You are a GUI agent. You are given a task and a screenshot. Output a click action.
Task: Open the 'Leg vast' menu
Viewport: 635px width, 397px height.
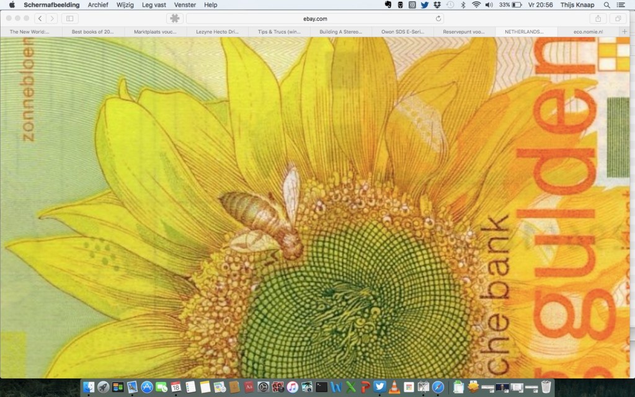pos(154,5)
